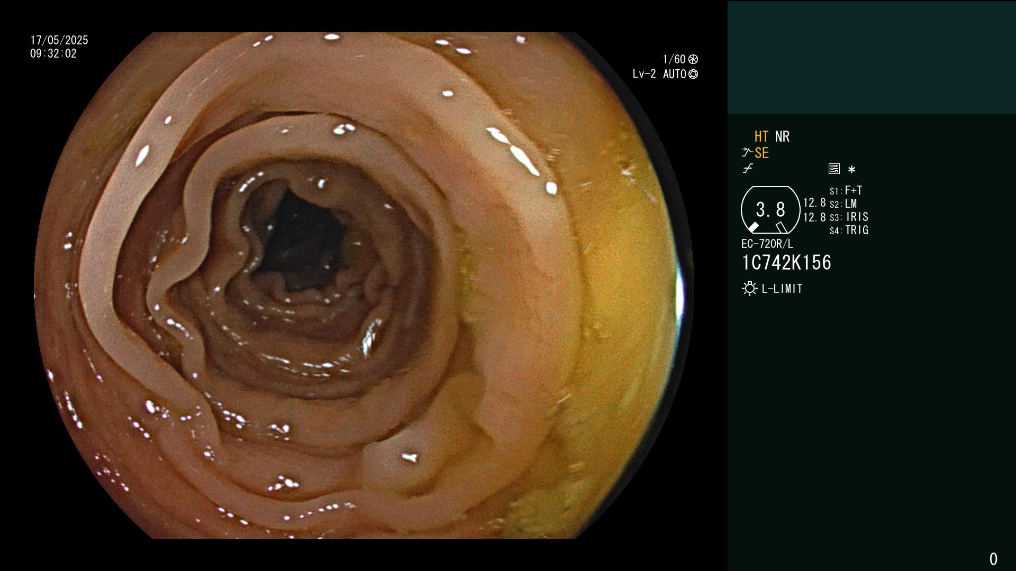Click the shutter speed icon next to 1/60
Viewport: 1016px width, 571px height.
693,59
